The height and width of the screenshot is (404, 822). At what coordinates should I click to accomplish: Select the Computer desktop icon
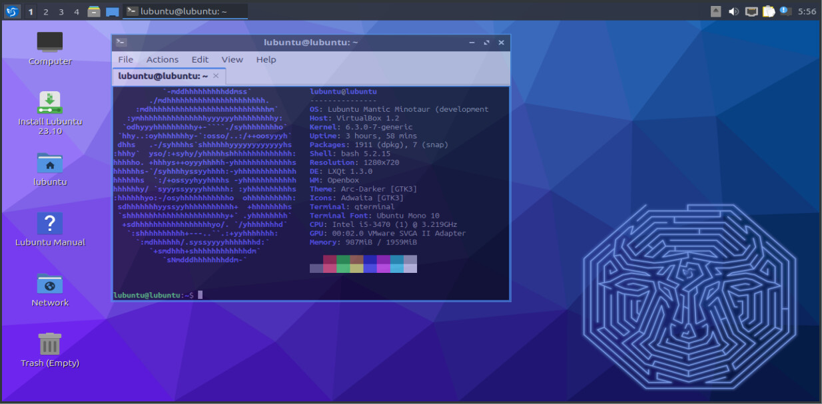coord(50,49)
